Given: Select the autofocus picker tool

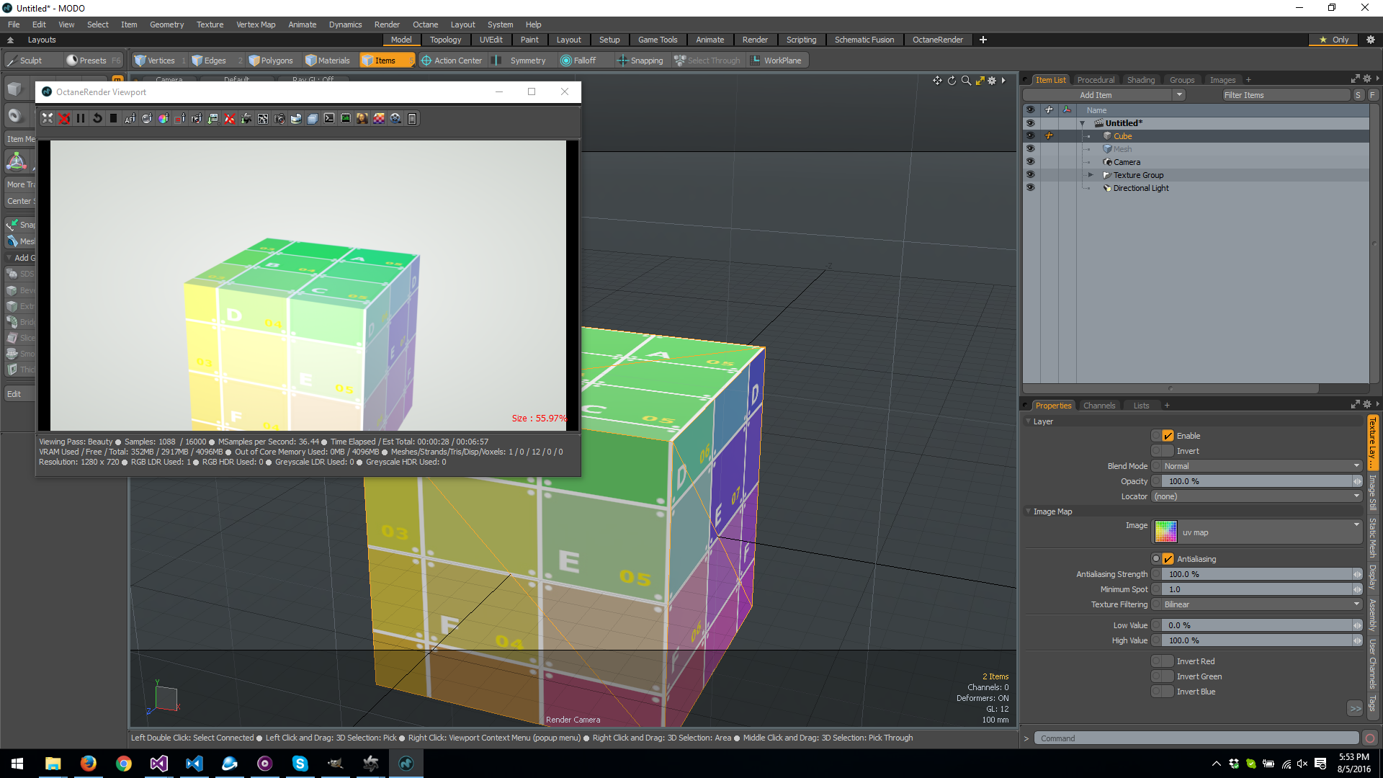Looking at the screenshot, I should 130,119.
